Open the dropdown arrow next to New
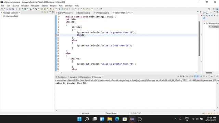The image size is (219, 123). [x=4, y=9]
